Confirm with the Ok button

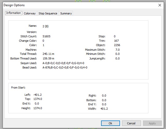[x=110, y=123]
